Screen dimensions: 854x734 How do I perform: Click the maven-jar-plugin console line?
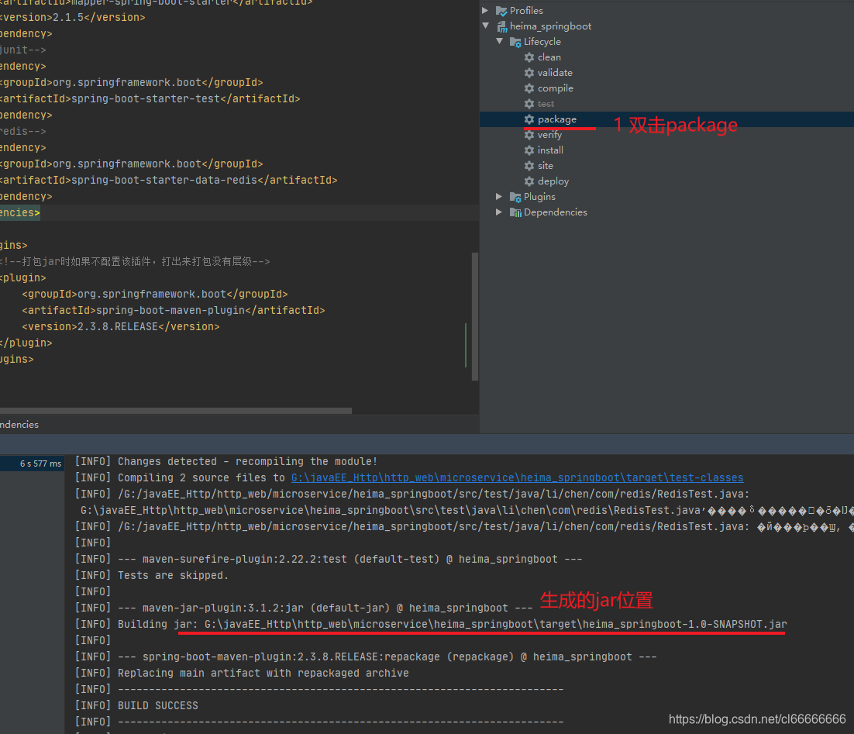[x=304, y=608]
